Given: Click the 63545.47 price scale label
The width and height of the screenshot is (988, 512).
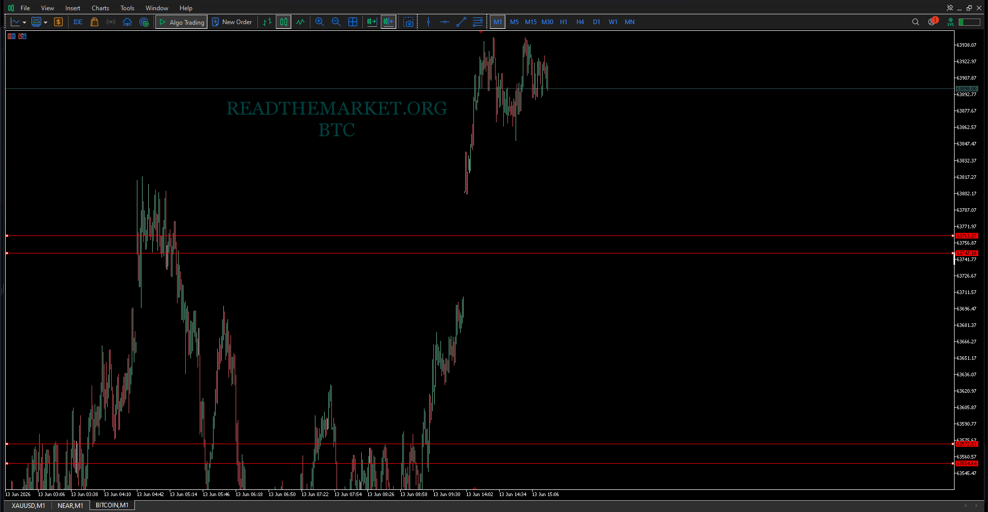Looking at the screenshot, I should click(966, 473).
